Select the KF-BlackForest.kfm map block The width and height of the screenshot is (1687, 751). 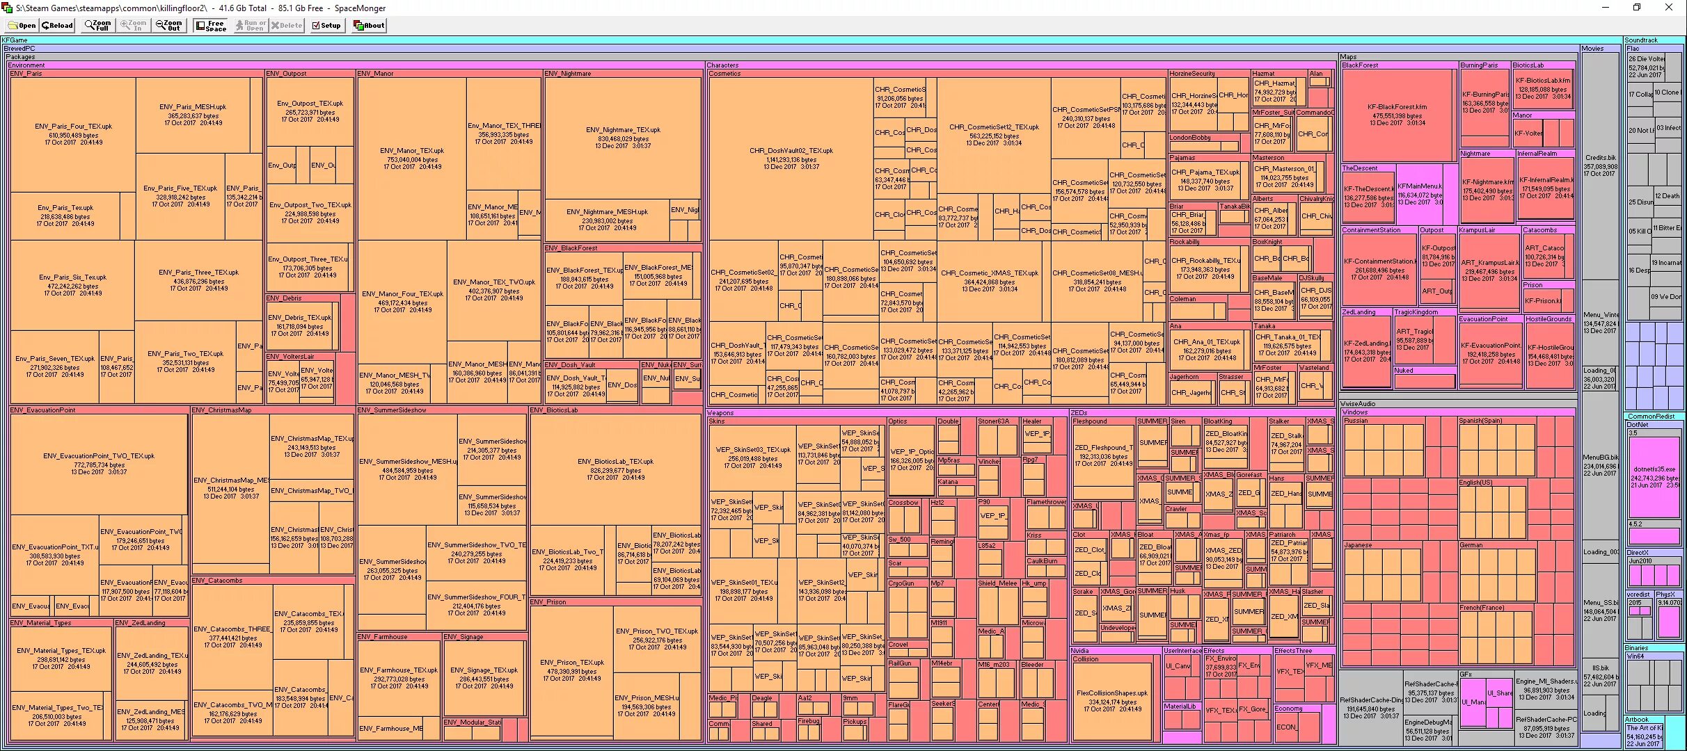(1397, 115)
